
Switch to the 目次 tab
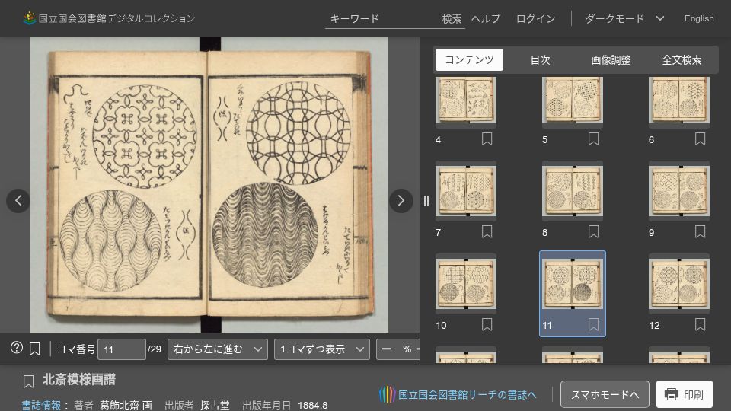540,59
